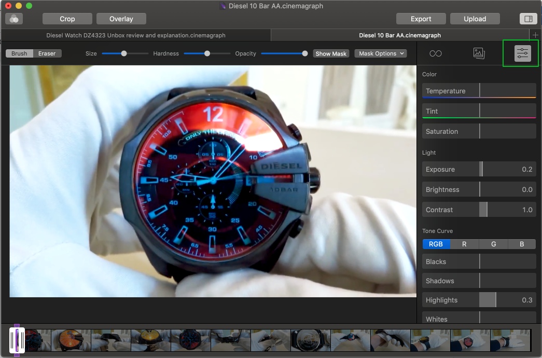
Task: Click the Tint adjustment slider
Action: click(x=479, y=111)
